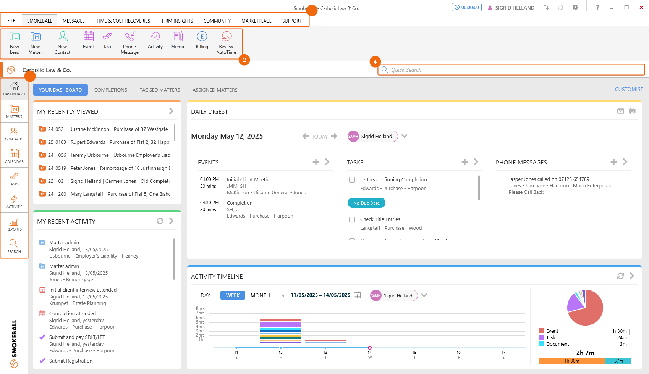
Task: Add a New Contact
Action: 62,43
